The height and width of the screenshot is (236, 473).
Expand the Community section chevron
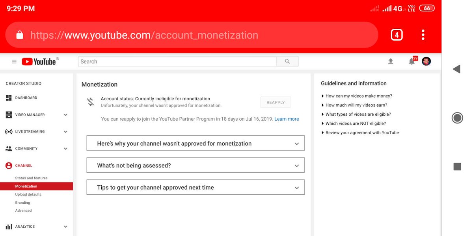coord(65,149)
